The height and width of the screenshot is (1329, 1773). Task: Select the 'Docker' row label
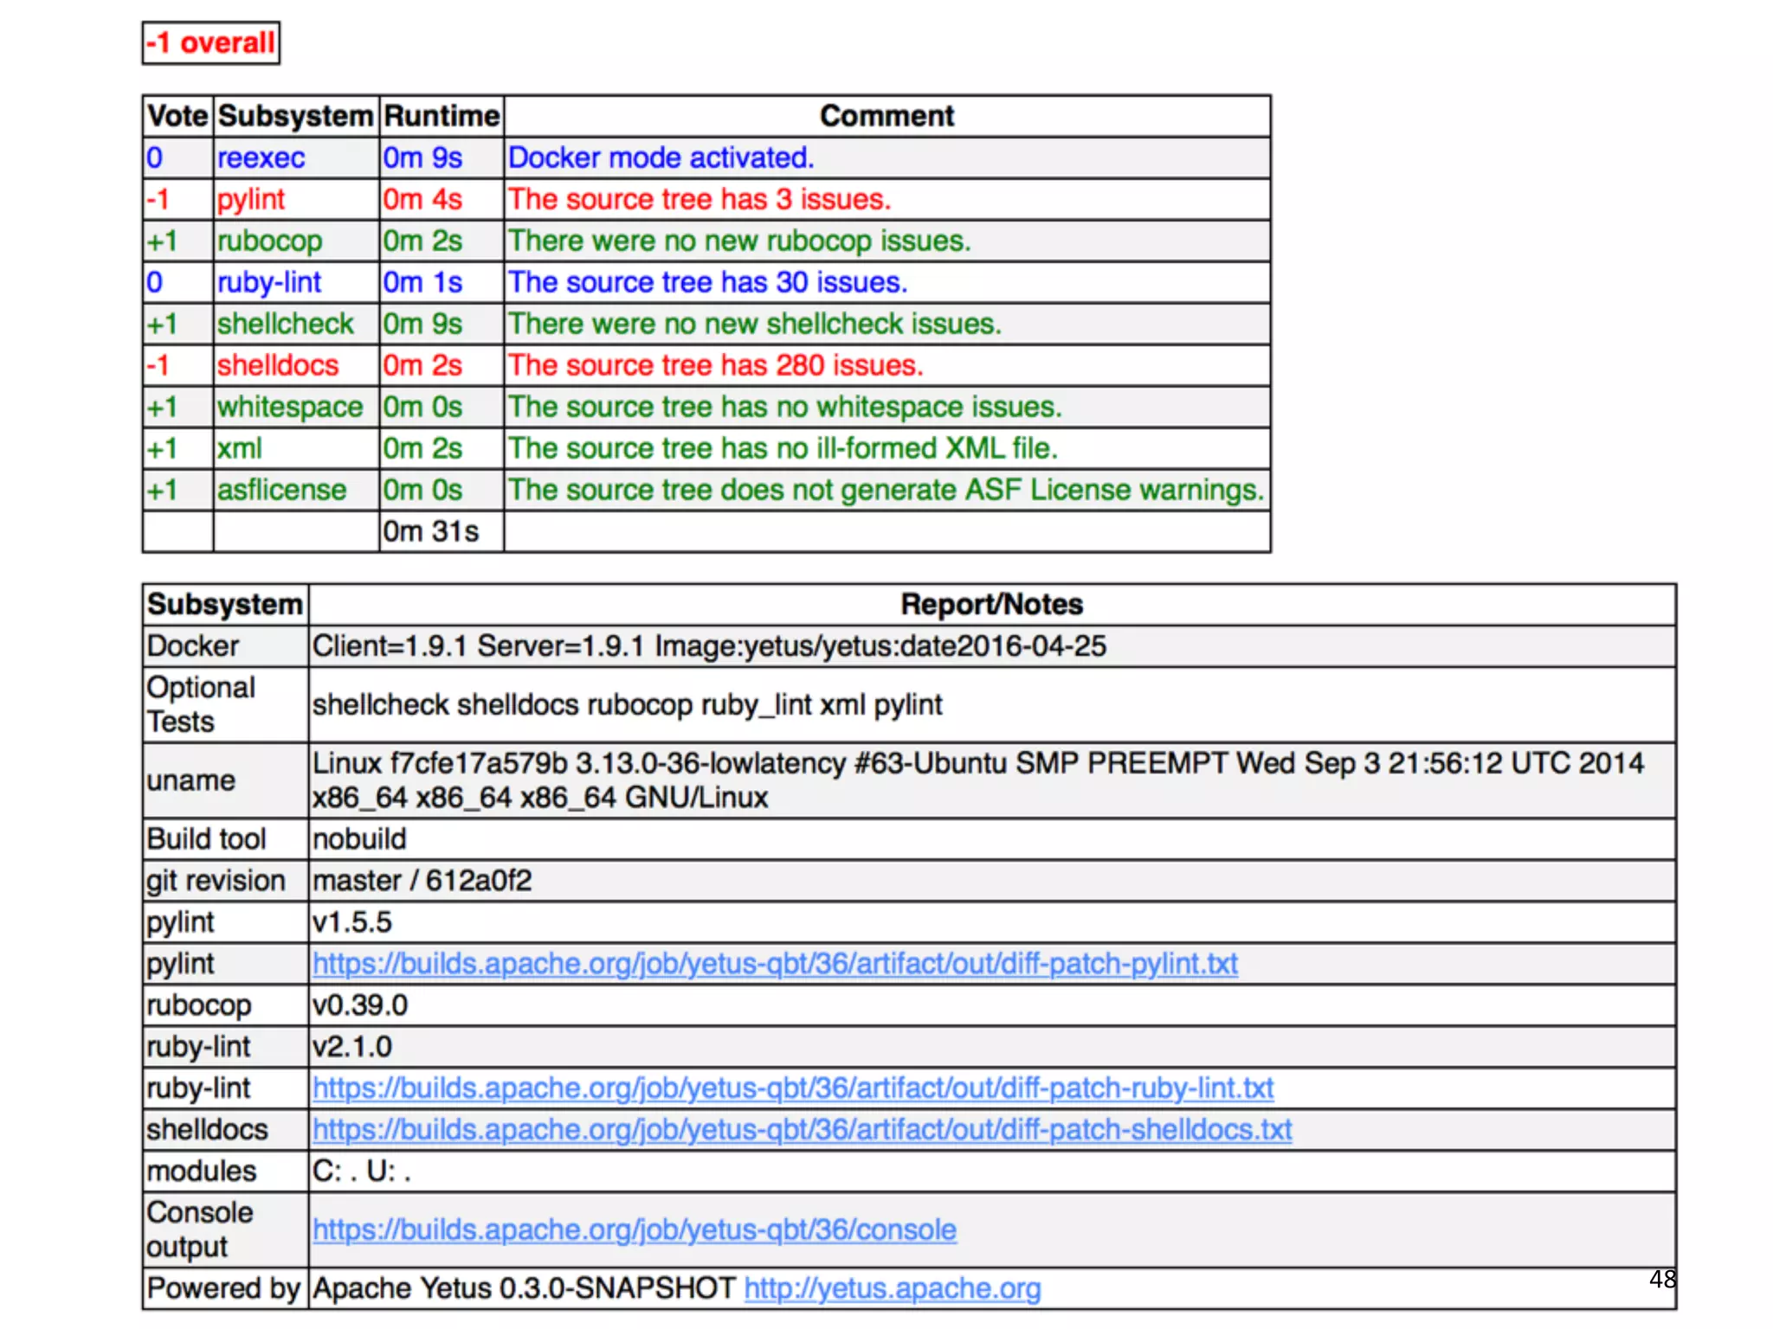[225, 646]
